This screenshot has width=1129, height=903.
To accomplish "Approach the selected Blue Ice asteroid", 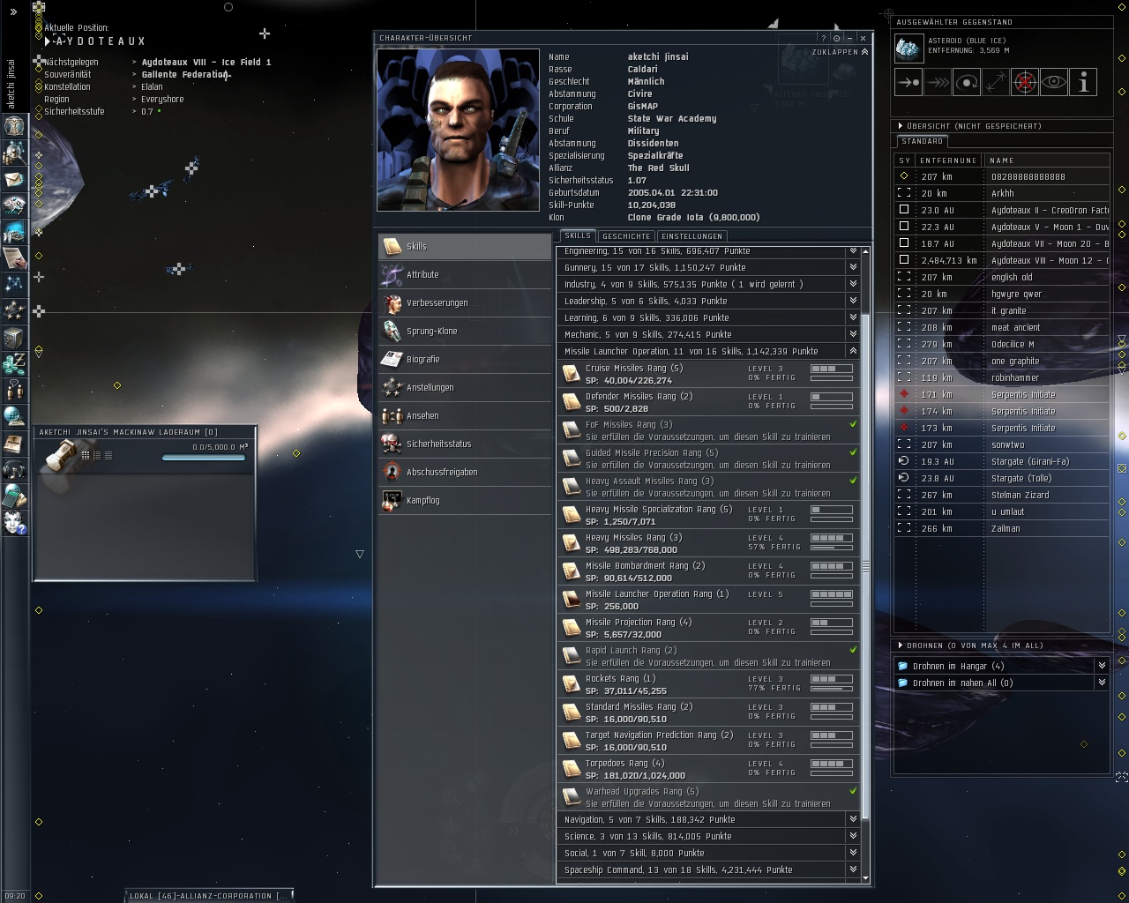I will coord(908,82).
